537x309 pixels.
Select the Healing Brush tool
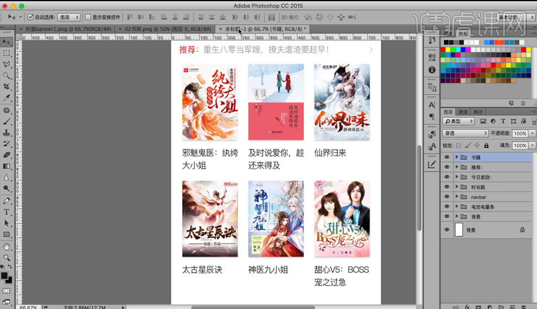point(7,110)
